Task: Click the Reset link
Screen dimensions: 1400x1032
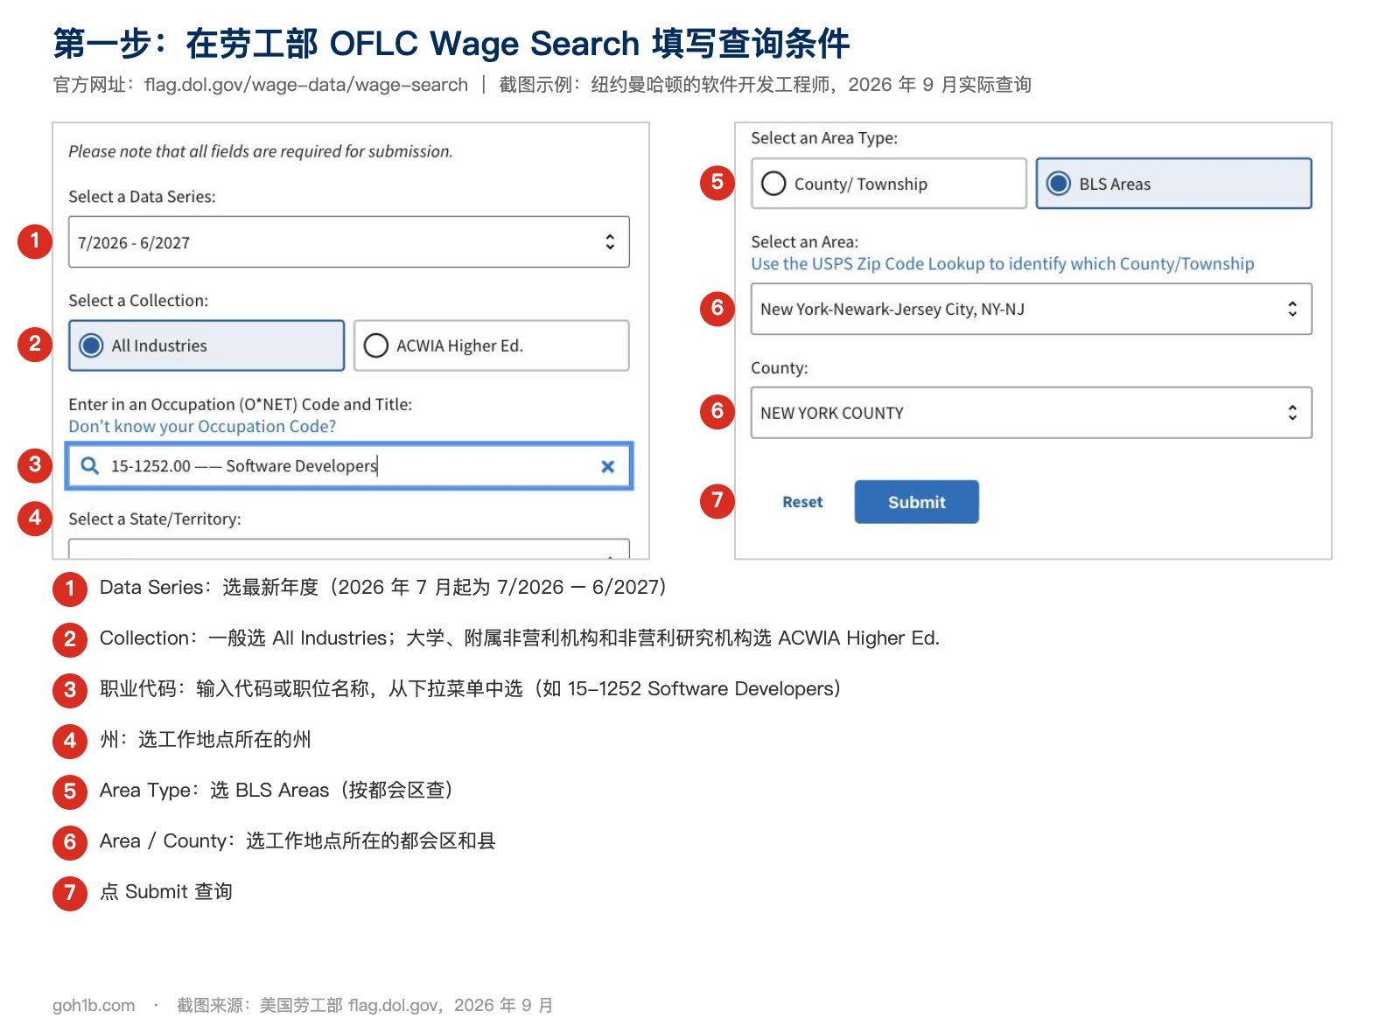Action: pyautogui.click(x=802, y=502)
